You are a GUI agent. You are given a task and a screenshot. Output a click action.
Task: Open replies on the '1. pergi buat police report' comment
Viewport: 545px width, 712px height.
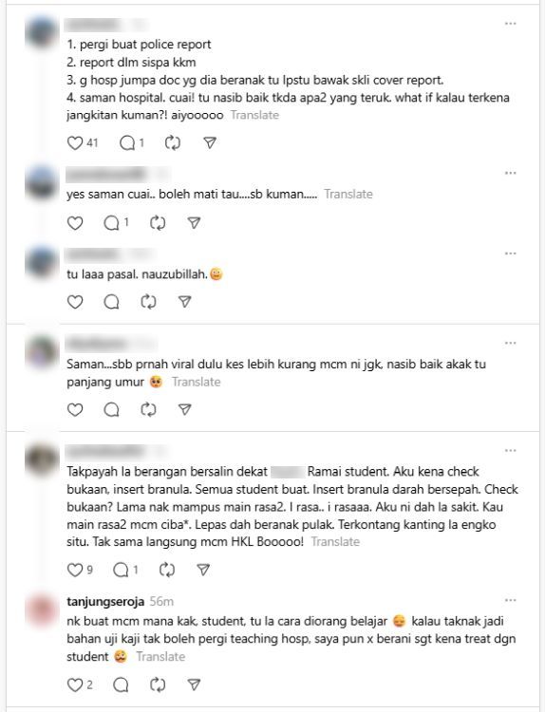pos(127,143)
